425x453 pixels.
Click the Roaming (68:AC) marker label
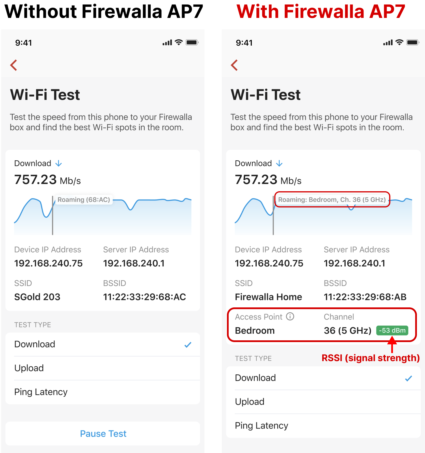(x=84, y=200)
